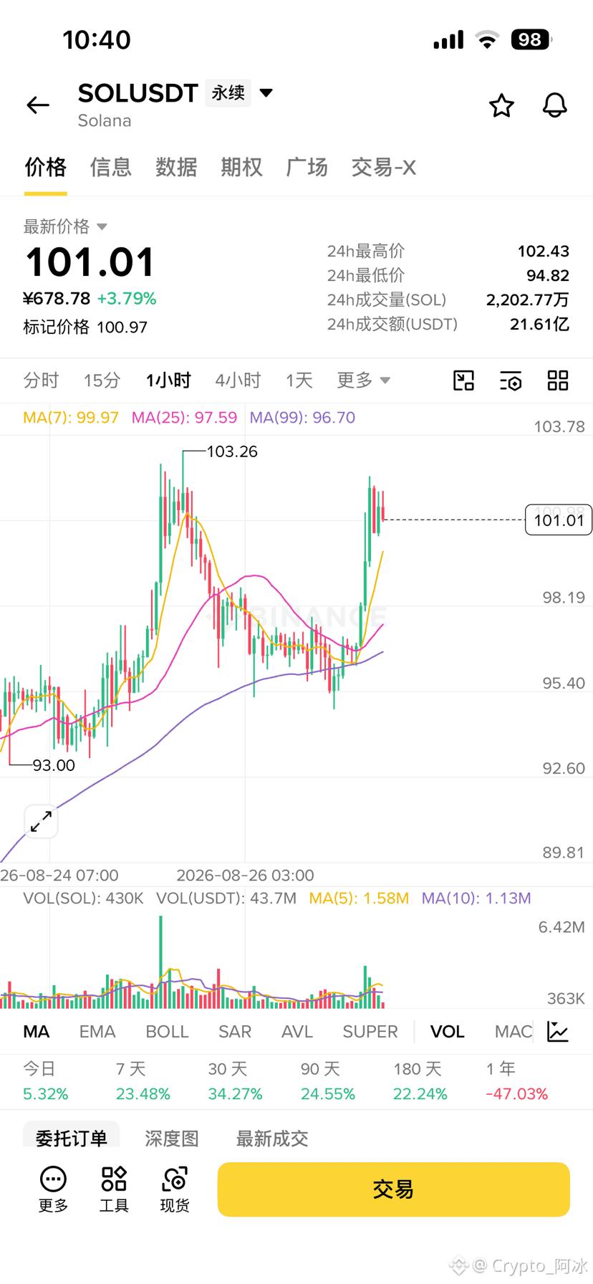The height and width of the screenshot is (1284, 593).
Task: Expand chart to fullscreen arrows icon
Action: click(x=41, y=822)
